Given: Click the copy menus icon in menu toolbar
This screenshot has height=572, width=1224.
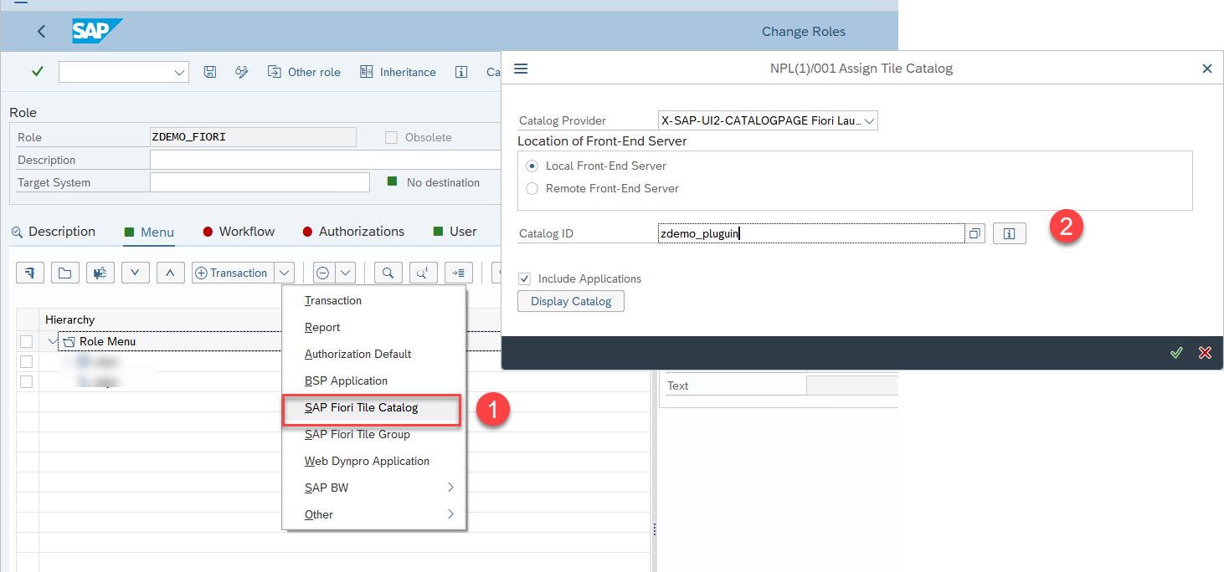Looking at the screenshot, I should (x=100, y=273).
